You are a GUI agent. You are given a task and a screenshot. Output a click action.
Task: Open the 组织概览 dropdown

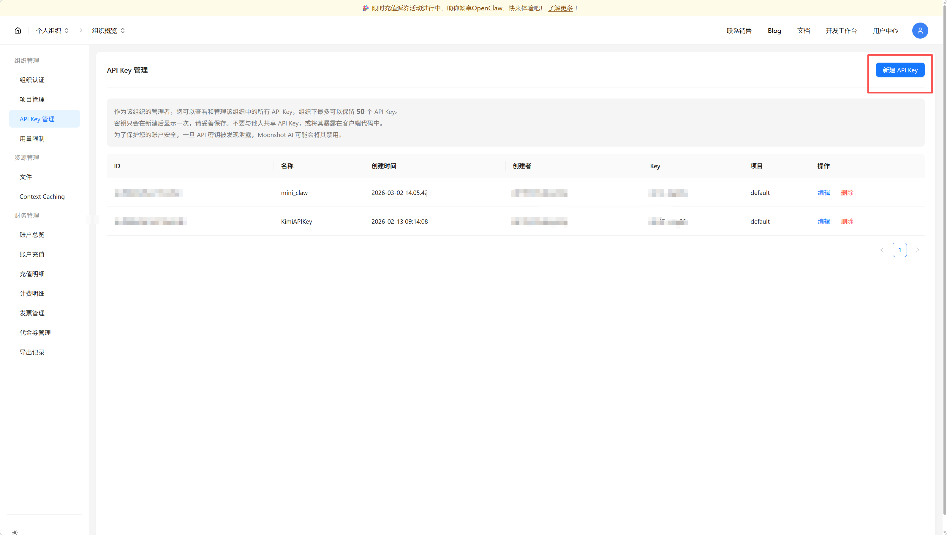(108, 31)
